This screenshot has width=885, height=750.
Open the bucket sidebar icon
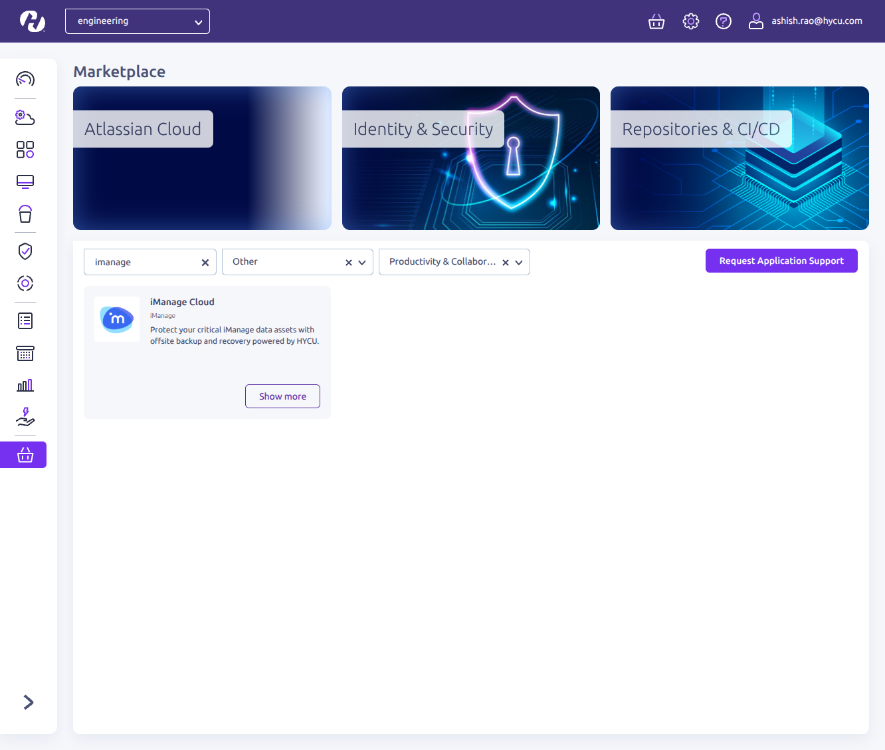[x=25, y=213]
